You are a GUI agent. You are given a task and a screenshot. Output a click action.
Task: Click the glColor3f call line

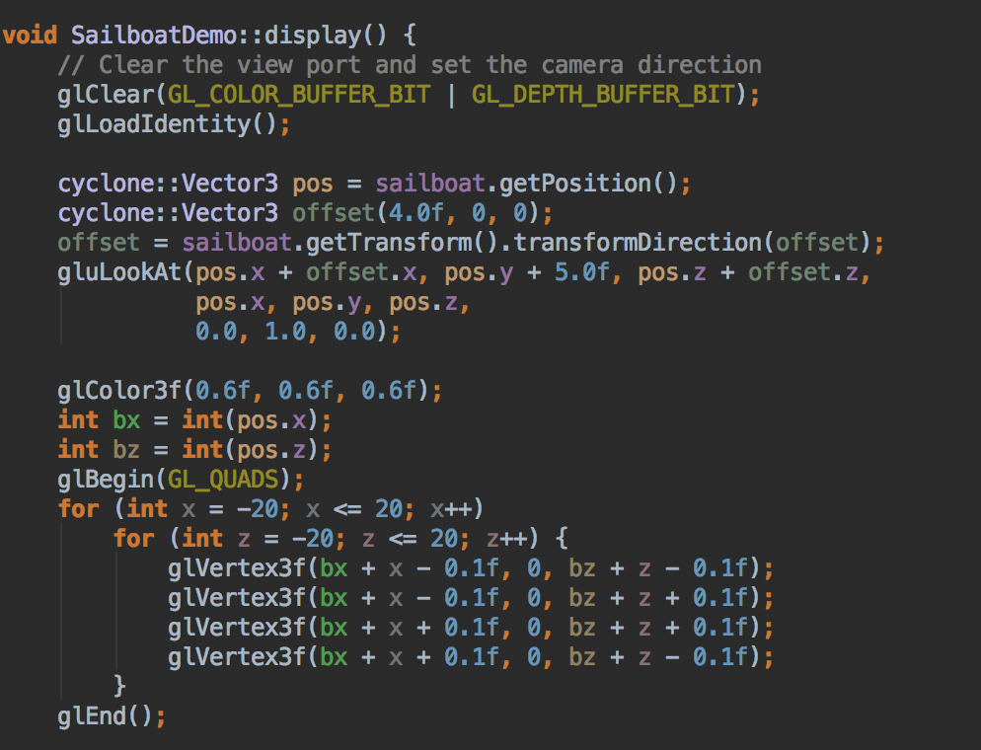pyautogui.click(x=250, y=391)
